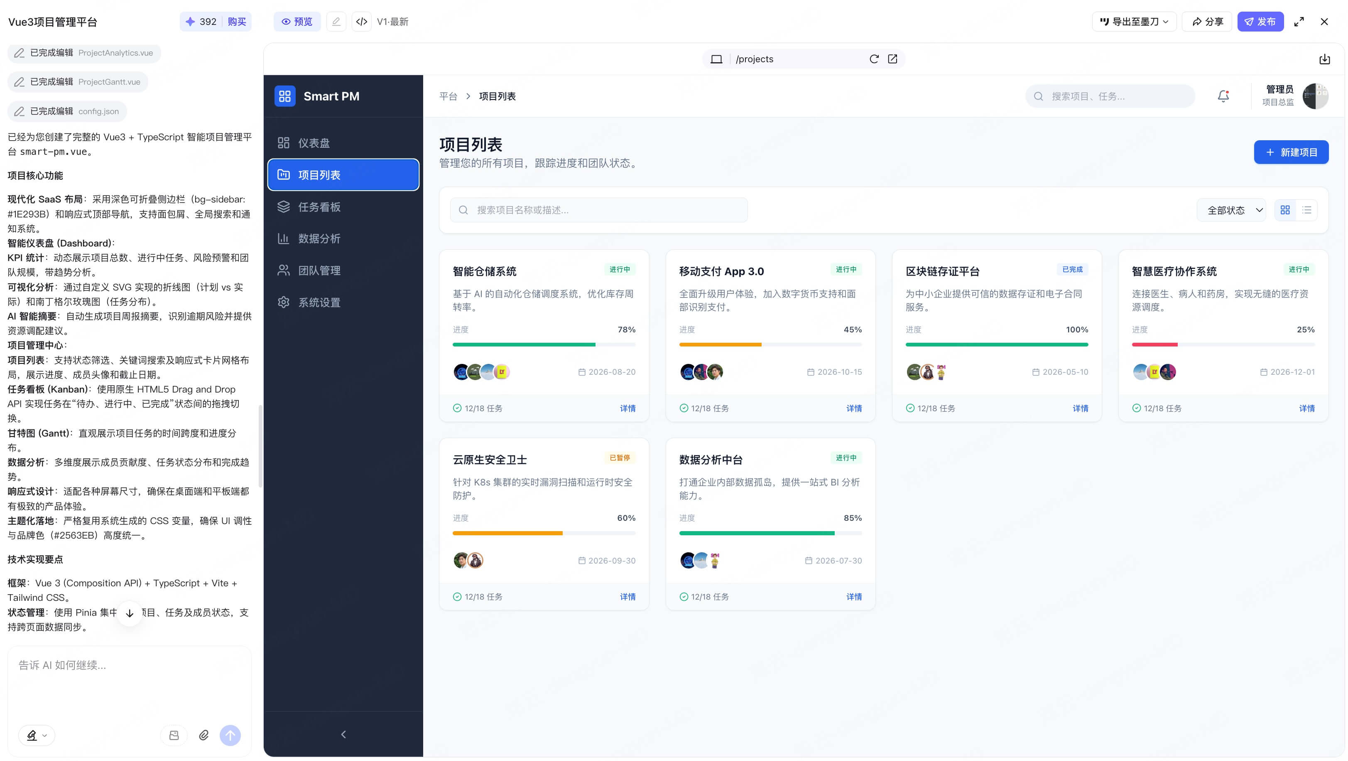Open the V1·最新 version selector
This screenshot has height=761, width=1348.
(x=392, y=22)
